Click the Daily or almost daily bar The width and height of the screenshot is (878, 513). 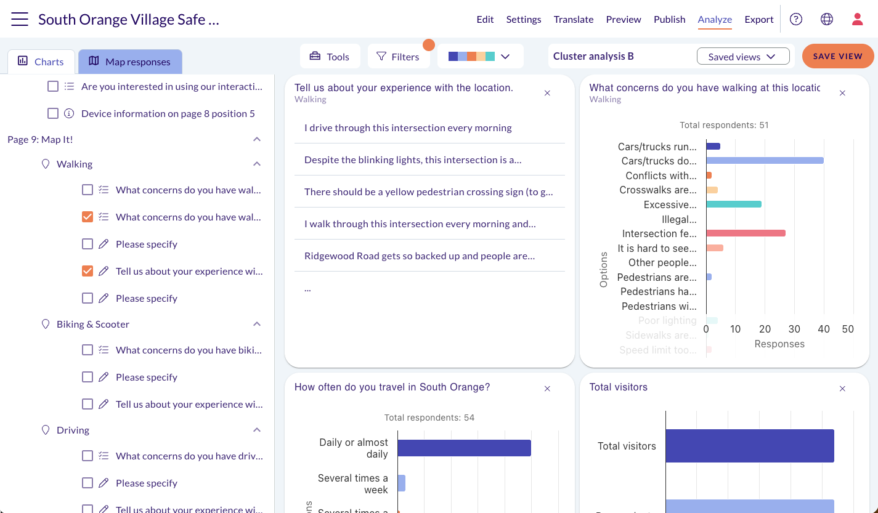(x=464, y=448)
